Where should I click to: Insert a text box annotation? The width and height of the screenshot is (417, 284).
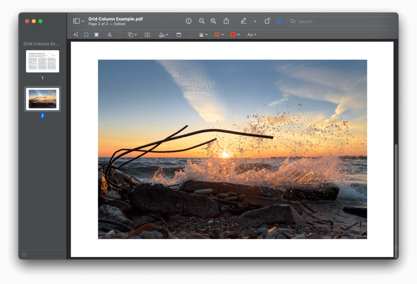146,34
